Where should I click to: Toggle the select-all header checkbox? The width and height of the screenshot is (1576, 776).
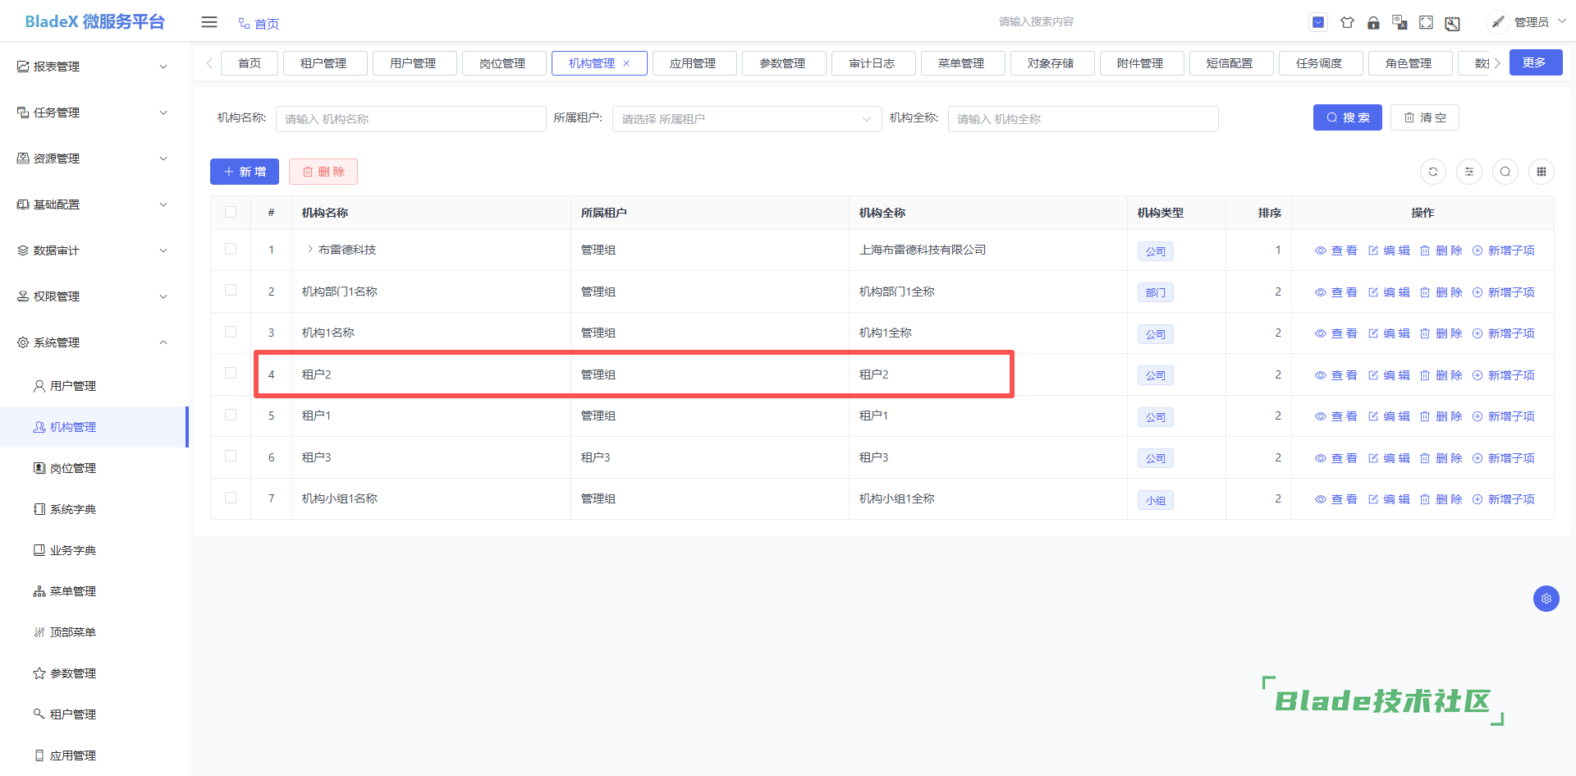[231, 212]
